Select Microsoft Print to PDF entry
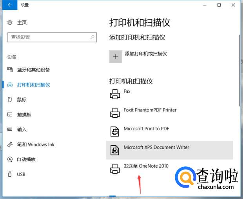Image resolution: width=243 pixels, height=199 pixels. point(170,131)
